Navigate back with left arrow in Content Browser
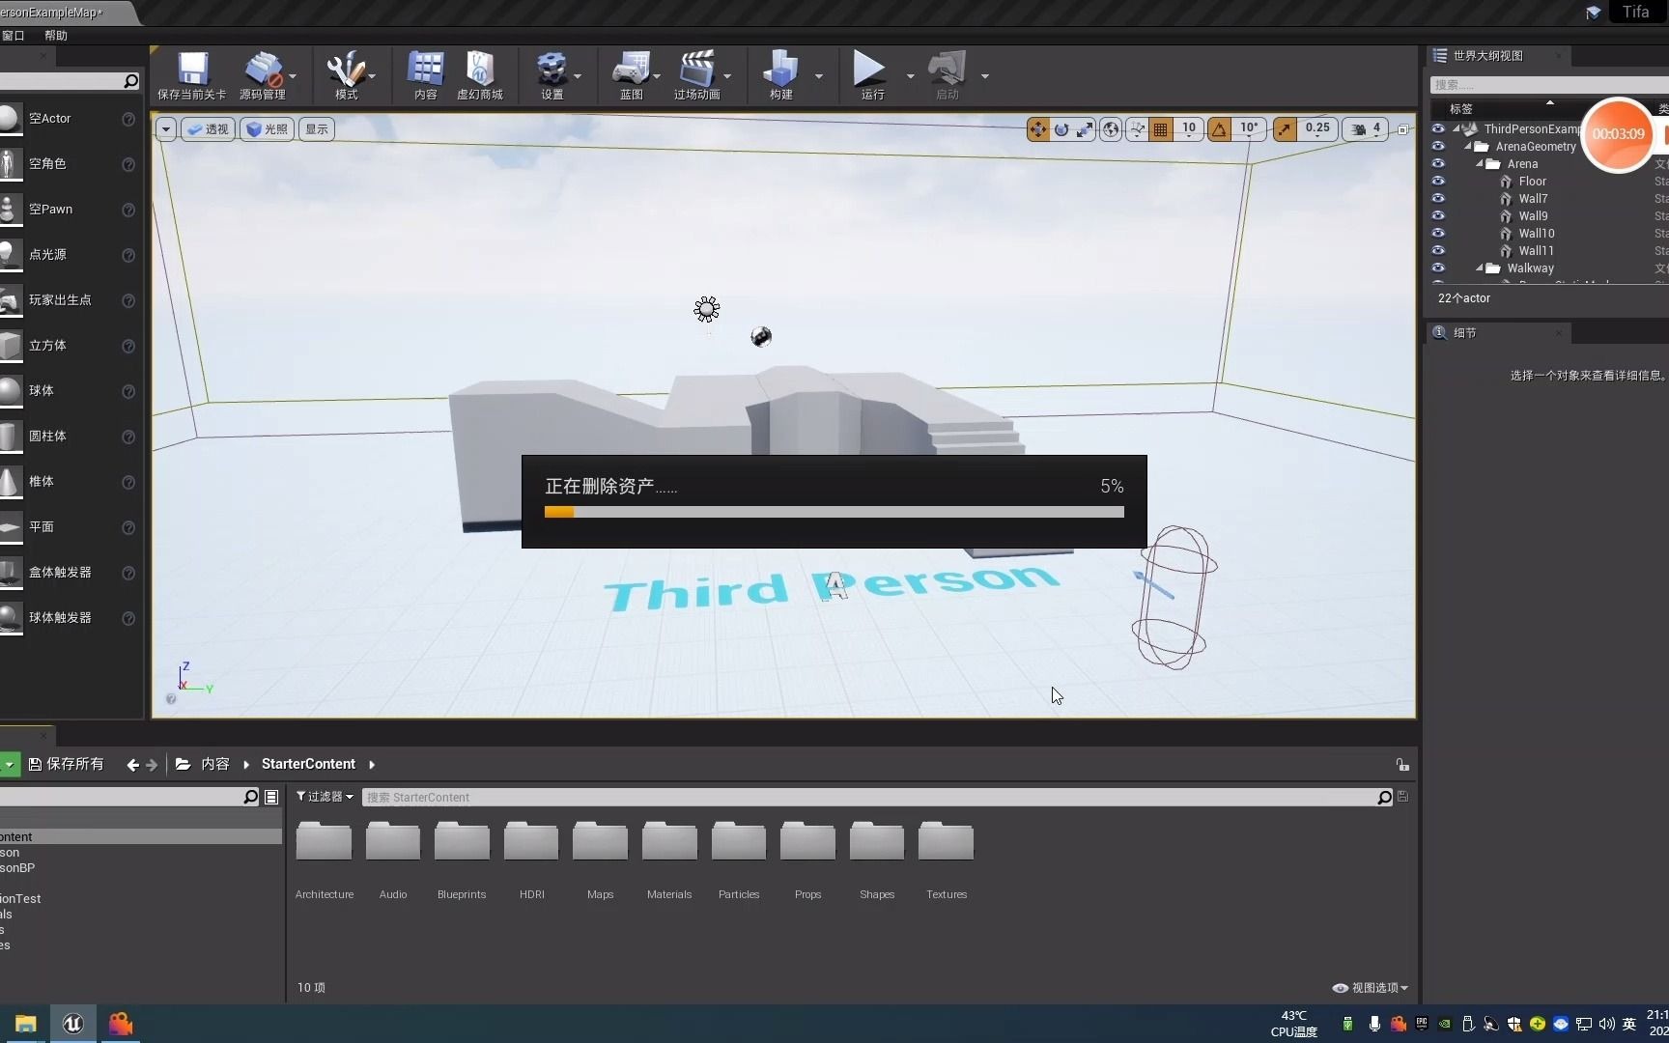Image resolution: width=1669 pixels, height=1043 pixels. [132, 765]
